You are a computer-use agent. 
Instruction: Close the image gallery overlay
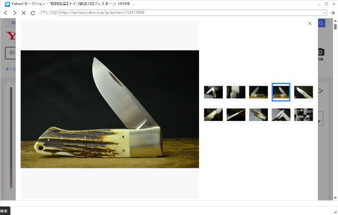tap(310, 23)
